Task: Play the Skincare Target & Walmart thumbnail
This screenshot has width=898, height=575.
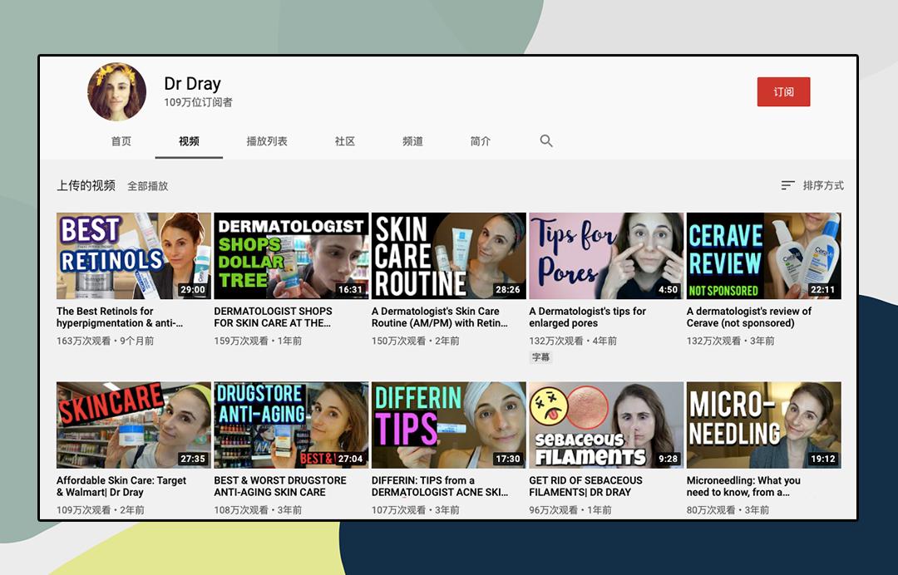Action: [x=134, y=425]
